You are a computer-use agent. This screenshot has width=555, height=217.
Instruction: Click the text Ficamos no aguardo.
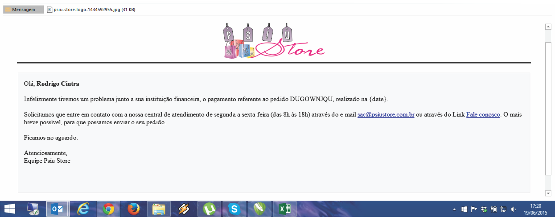pyautogui.click(x=51, y=138)
